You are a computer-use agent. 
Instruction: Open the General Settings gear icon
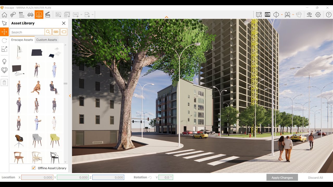pyautogui.click(x=318, y=15)
